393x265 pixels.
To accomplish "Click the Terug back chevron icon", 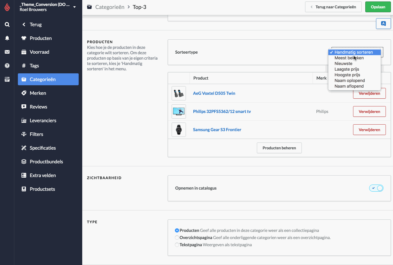I will [x=24, y=24].
